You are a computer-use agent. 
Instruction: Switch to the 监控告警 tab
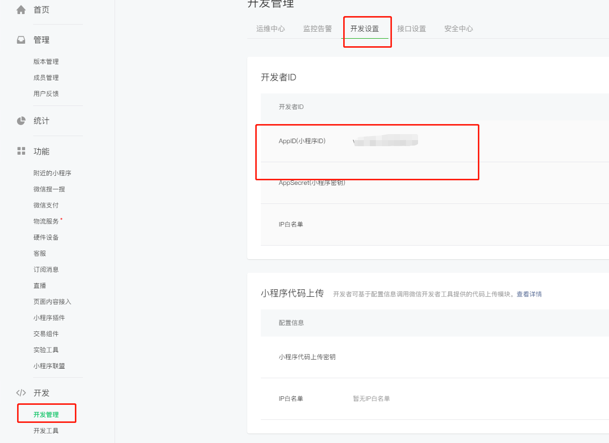(x=318, y=29)
